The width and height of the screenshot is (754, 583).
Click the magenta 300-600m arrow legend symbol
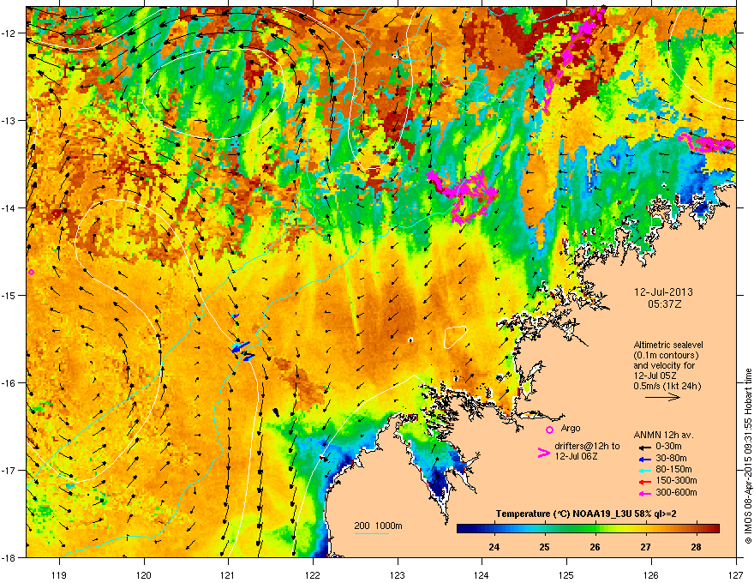pyautogui.click(x=643, y=493)
